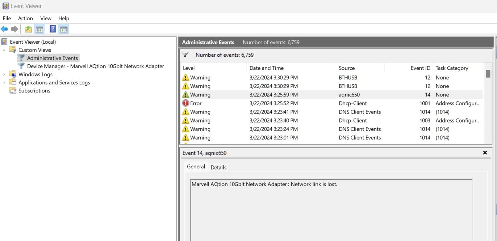Screen dimensions: 497x241
Task: Click the Administrative Events pane title bar
Action: click(x=336, y=42)
